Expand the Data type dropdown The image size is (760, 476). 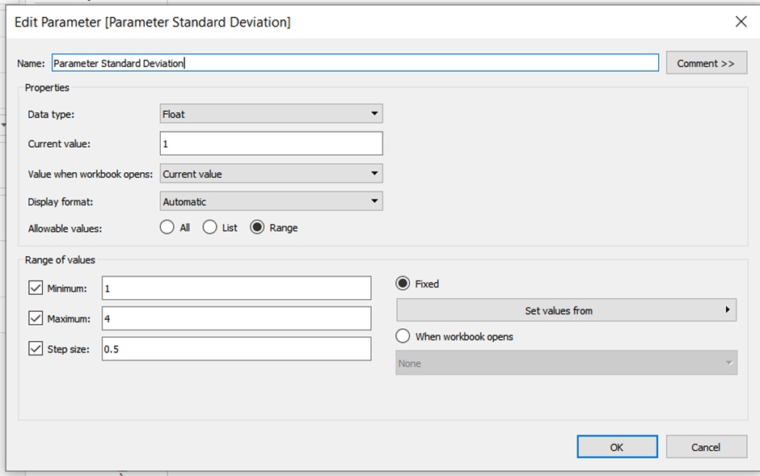(271, 114)
